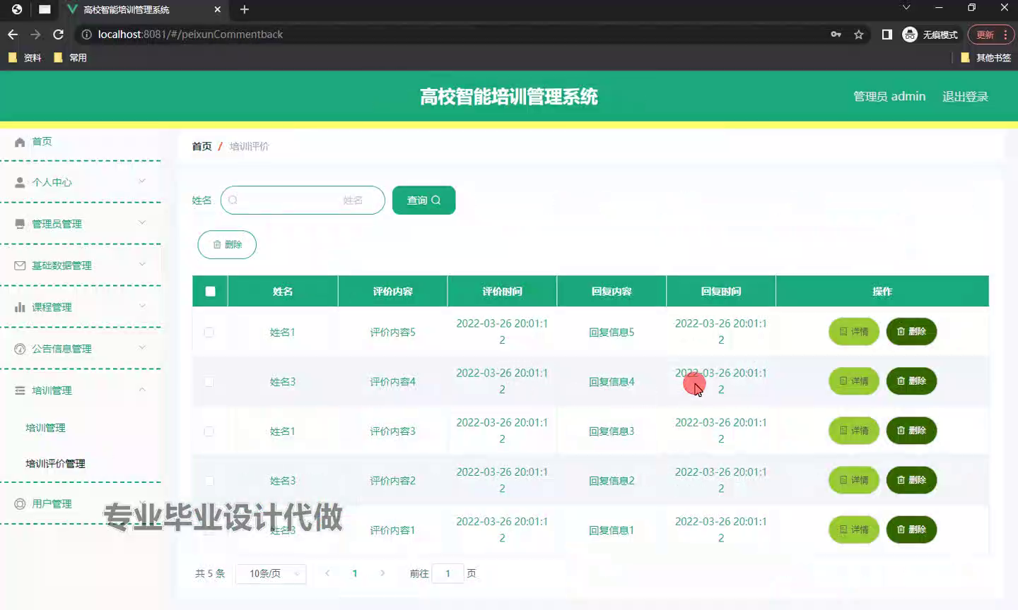Delete the 评价内容4 row
Viewport: 1018px width, 610px height.
point(912,381)
